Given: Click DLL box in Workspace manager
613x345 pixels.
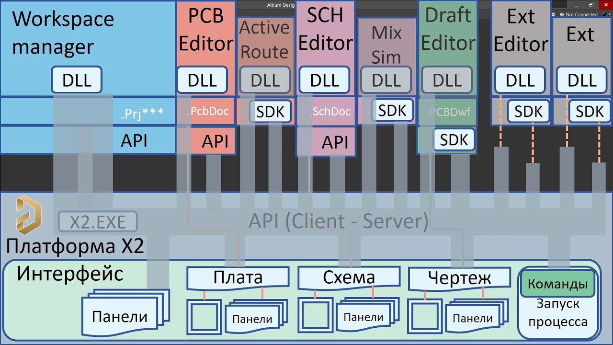Looking at the screenshot, I should click(77, 80).
